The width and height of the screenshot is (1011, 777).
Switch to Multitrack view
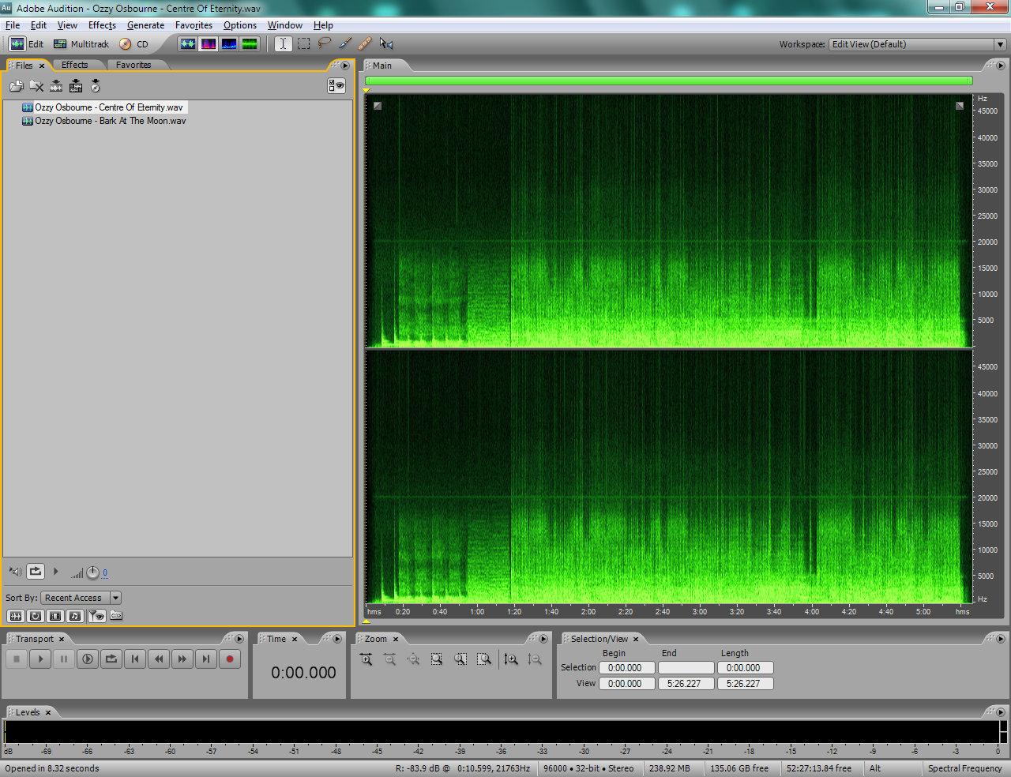tap(81, 44)
